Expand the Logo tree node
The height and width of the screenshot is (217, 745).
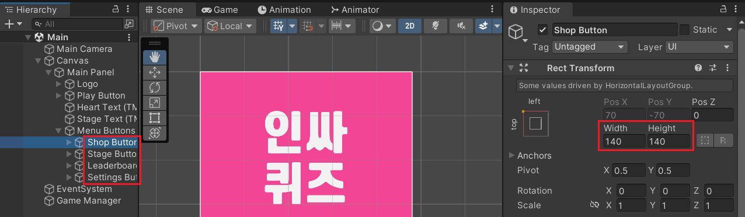58,84
